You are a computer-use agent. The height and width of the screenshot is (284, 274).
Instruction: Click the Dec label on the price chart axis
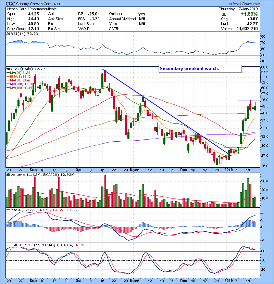pyautogui.click(x=184, y=170)
